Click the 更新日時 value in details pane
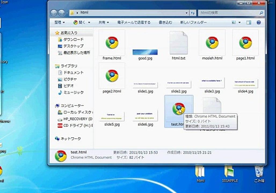 tap(143, 153)
